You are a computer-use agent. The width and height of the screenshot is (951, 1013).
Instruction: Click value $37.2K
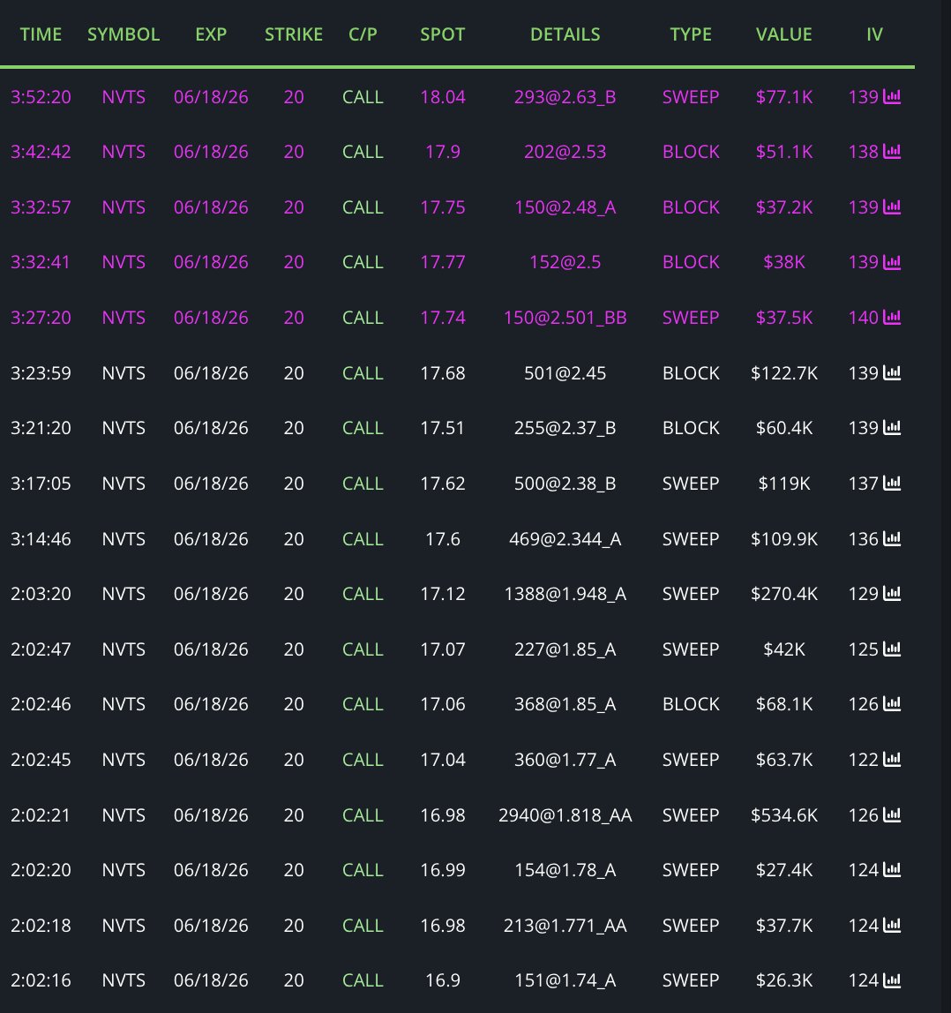[x=784, y=207]
